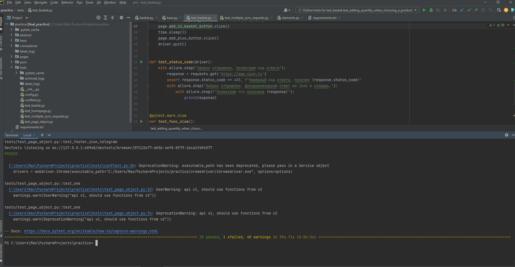Click the Git commit checkmark
This screenshot has height=267, width=515.
[469, 10]
